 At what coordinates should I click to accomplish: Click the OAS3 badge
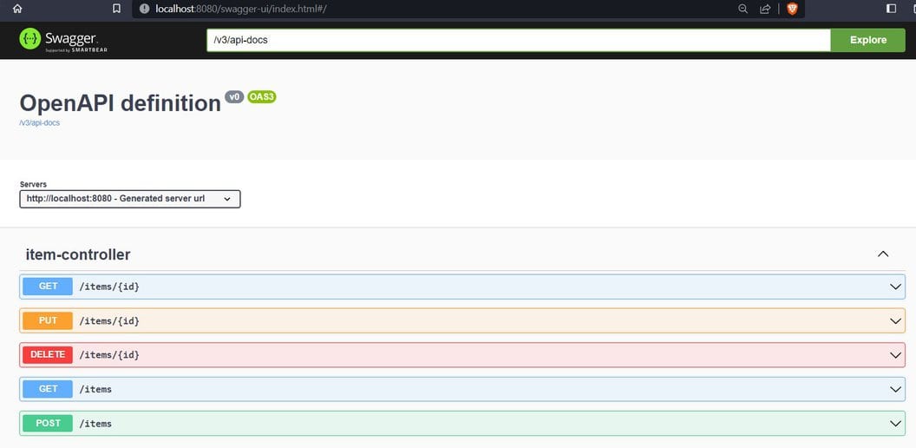[x=262, y=97]
